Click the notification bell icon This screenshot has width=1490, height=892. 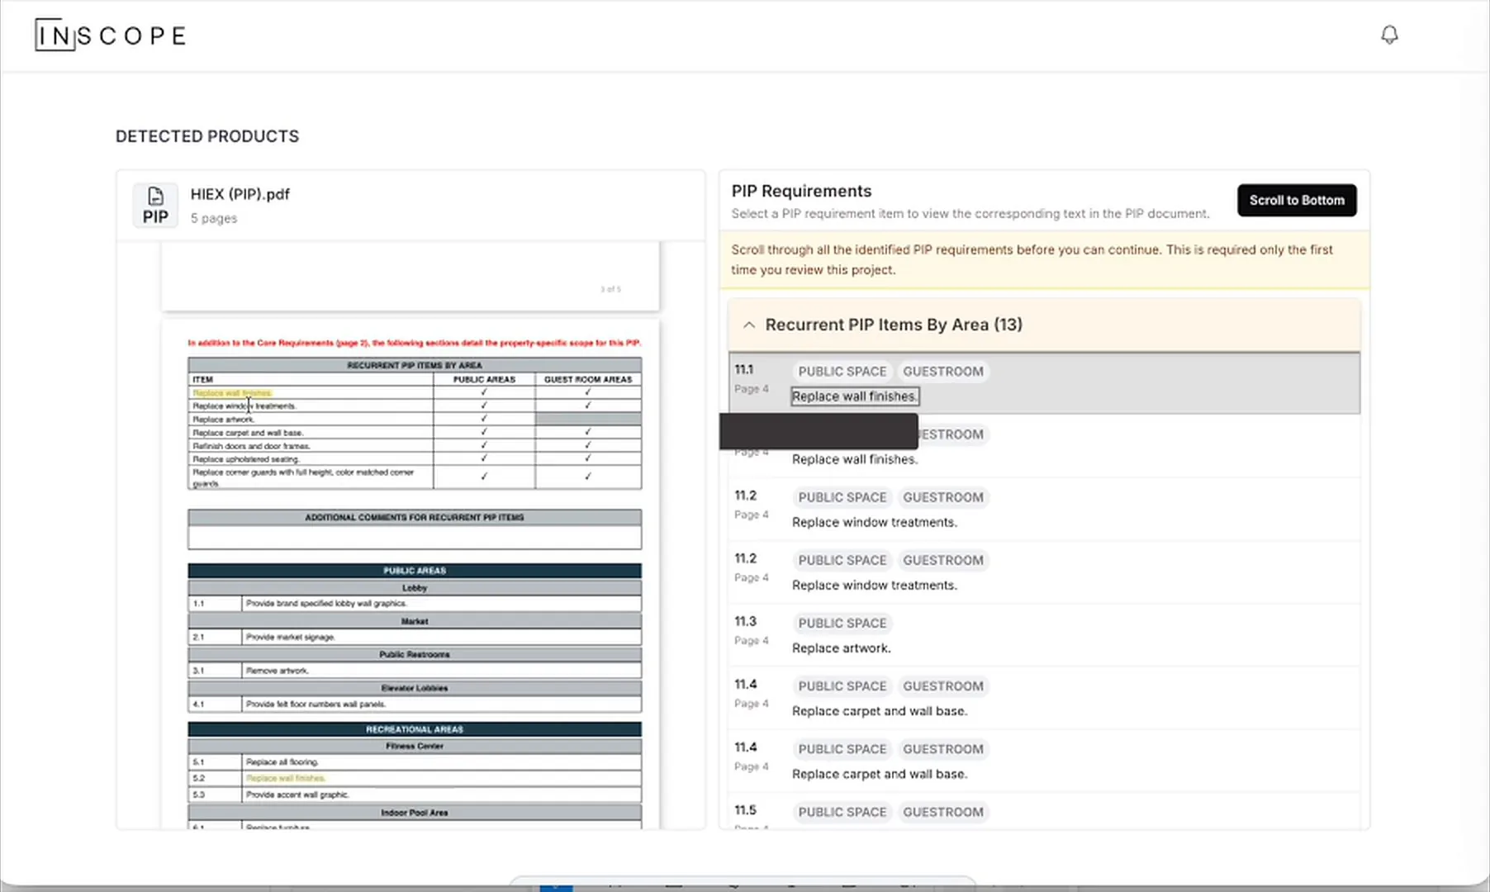coord(1389,35)
